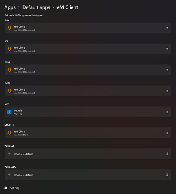176x194 pixels.
Task: Choose a default for WEBCAL links
Action: click(88, 154)
